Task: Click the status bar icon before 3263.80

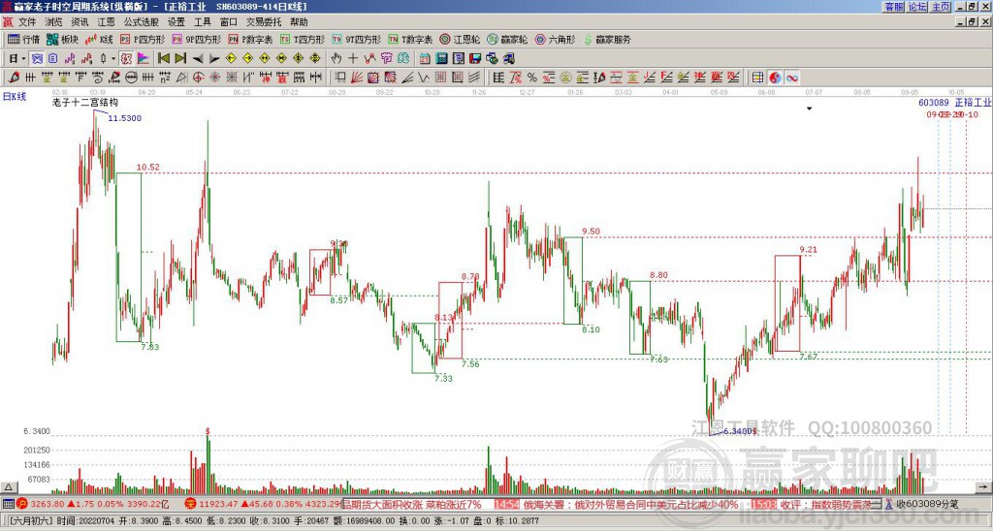Action: pyautogui.click(x=22, y=505)
